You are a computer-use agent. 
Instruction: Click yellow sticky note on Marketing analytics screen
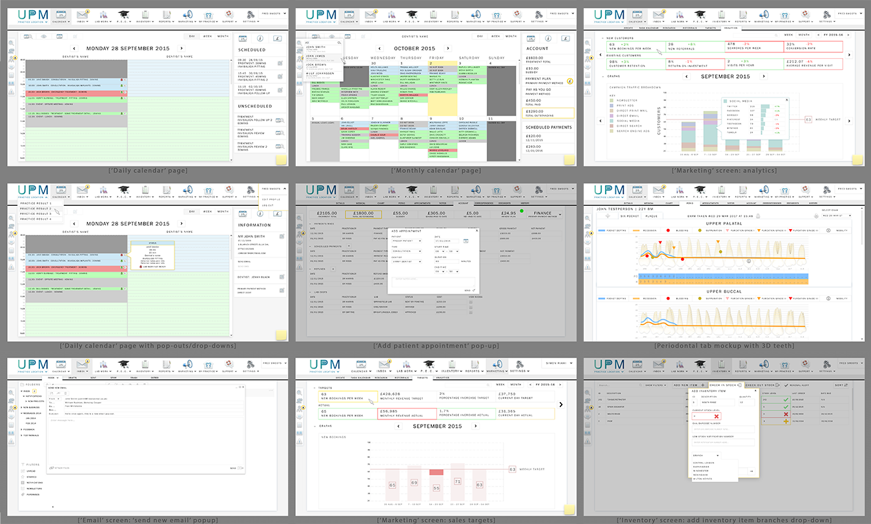point(857,159)
